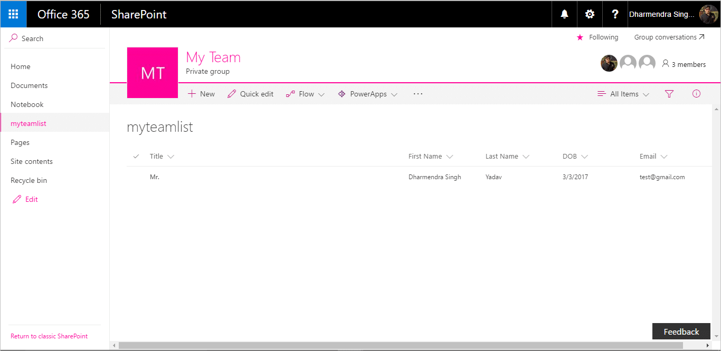Open the All Items view dropdown

pyautogui.click(x=623, y=94)
